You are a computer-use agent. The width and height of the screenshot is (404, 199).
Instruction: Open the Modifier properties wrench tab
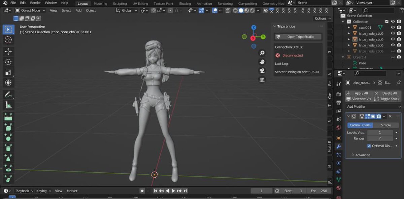(x=339, y=146)
